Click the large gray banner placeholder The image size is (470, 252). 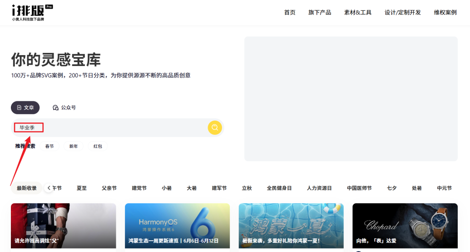[351, 99]
